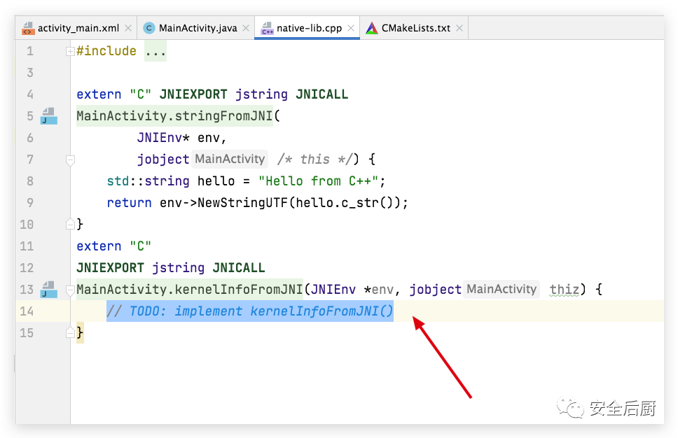Click the Java gutter icon beside kernelInfoFromJNI
The width and height of the screenshot is (678, 438).
pos(48,289)
